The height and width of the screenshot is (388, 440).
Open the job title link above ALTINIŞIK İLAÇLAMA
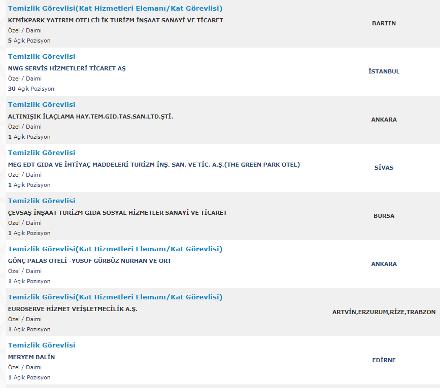tap(42, 104)
